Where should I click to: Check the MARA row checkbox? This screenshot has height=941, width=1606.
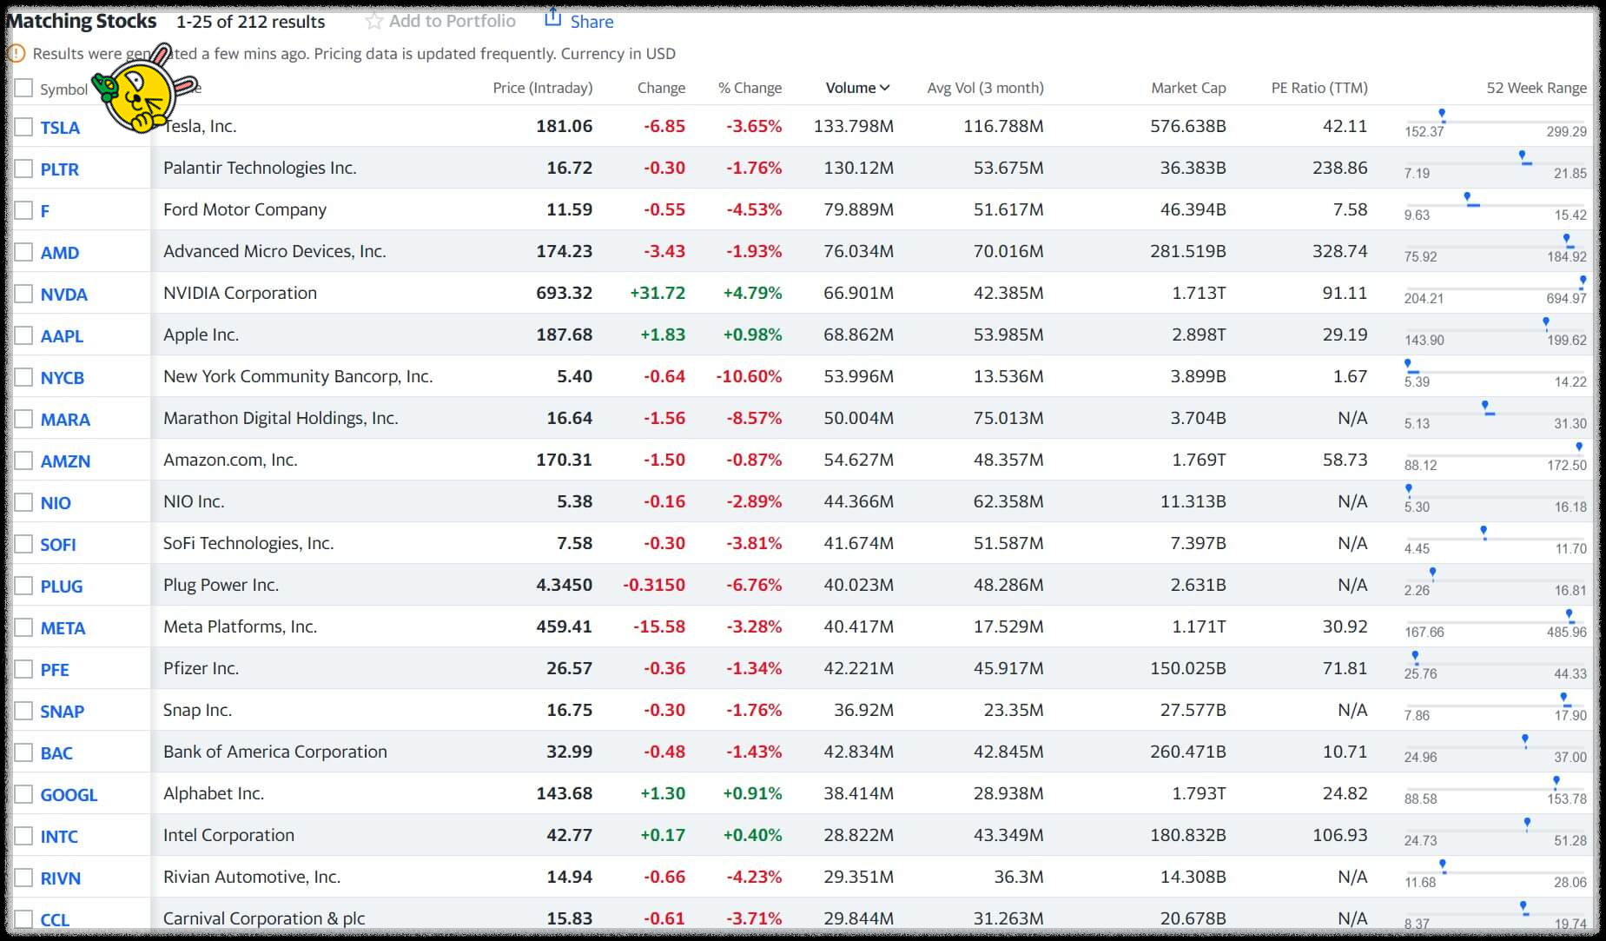click(24, 419)
